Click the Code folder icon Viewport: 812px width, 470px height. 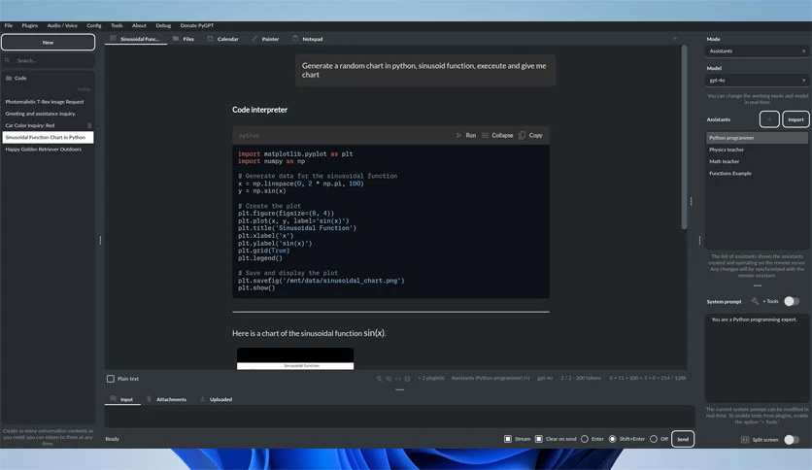tap(9, 78)
